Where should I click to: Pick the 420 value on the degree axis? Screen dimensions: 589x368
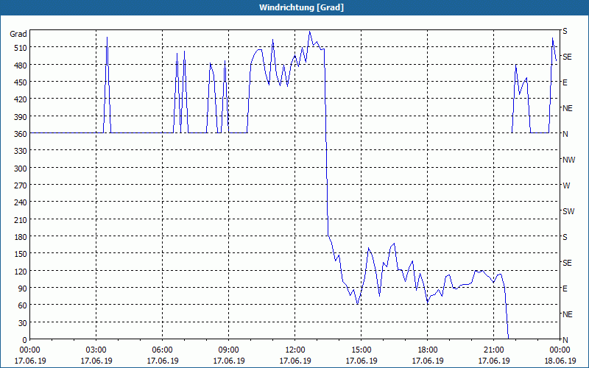(21, 99)
